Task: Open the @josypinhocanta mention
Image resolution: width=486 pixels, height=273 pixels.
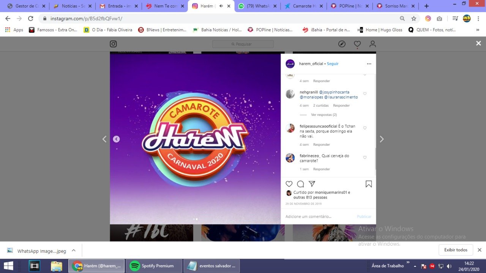Action: coord(334,92)
